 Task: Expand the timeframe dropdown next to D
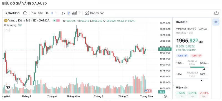click(56, 13)
